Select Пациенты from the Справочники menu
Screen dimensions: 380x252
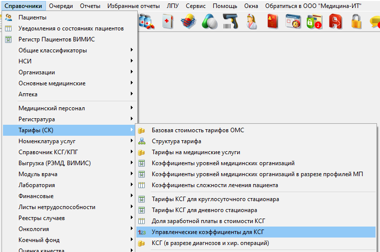point(32,17)
